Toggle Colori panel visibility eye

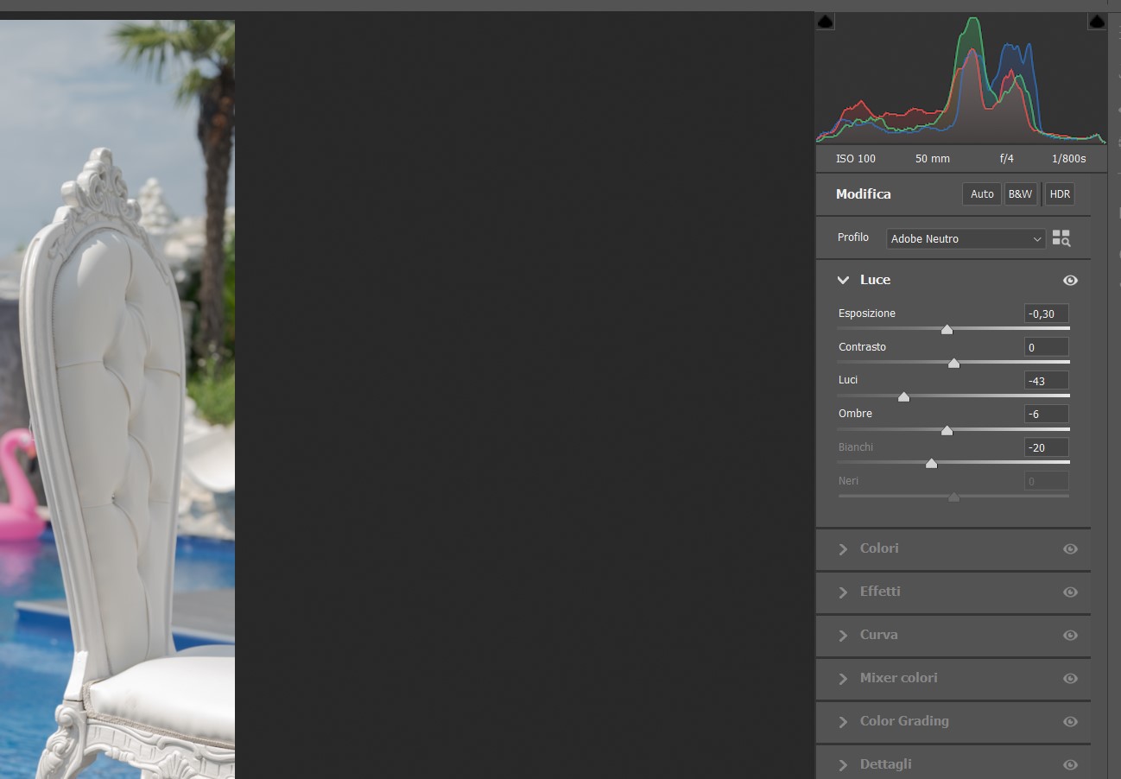(1070, 549)
